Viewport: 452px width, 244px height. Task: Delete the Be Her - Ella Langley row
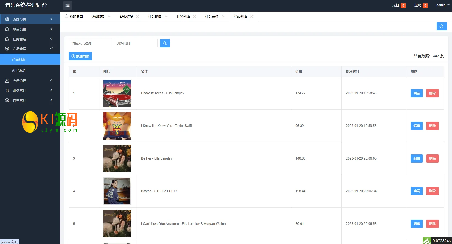(433, 158)
